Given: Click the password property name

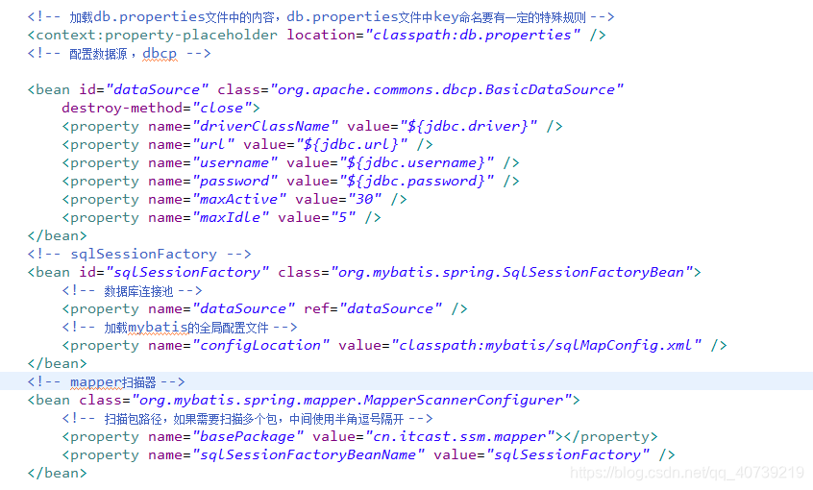Looking at the screenshot, I should (234, 181).
